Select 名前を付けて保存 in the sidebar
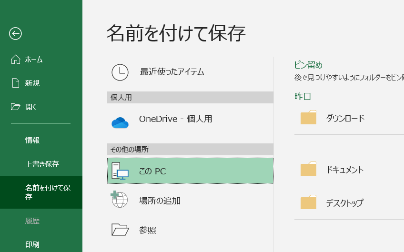This screenshot has width=404, height=252. point(48,192)
